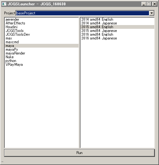Minimize the JCGSLauncher window
The image size is (159, 165).
[x=144, y=4]
